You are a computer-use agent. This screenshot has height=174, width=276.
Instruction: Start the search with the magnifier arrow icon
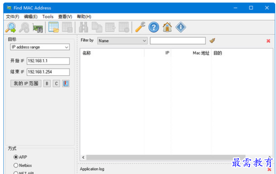11,27
